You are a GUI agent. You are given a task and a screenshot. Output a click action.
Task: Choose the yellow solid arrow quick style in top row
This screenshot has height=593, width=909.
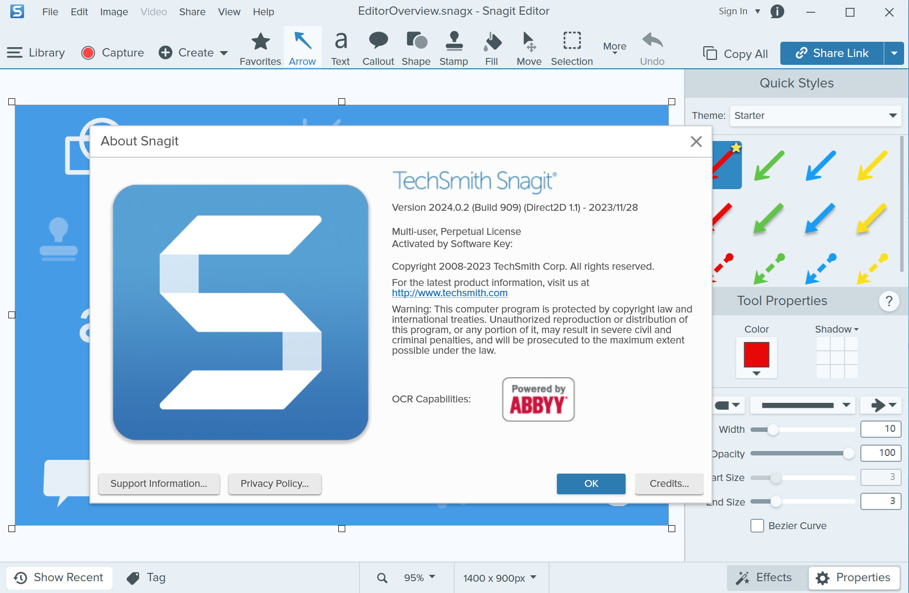(872, 165)
